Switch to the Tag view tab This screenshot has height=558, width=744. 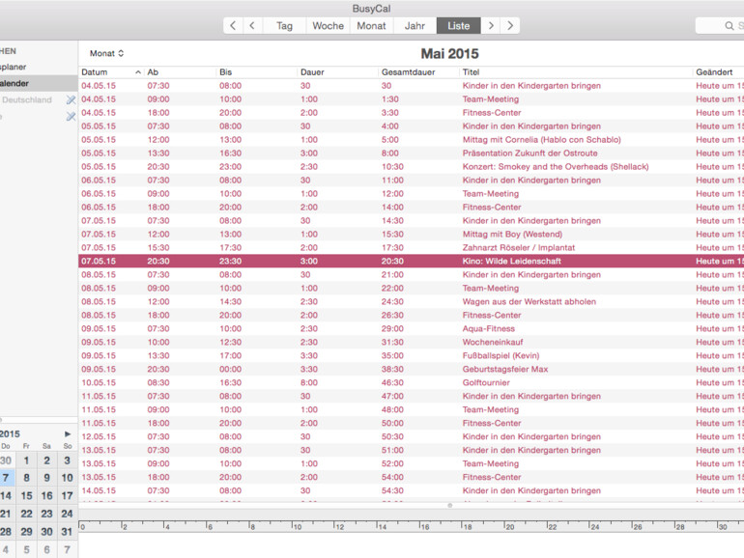pyautogui.click(x=284, y=26)
